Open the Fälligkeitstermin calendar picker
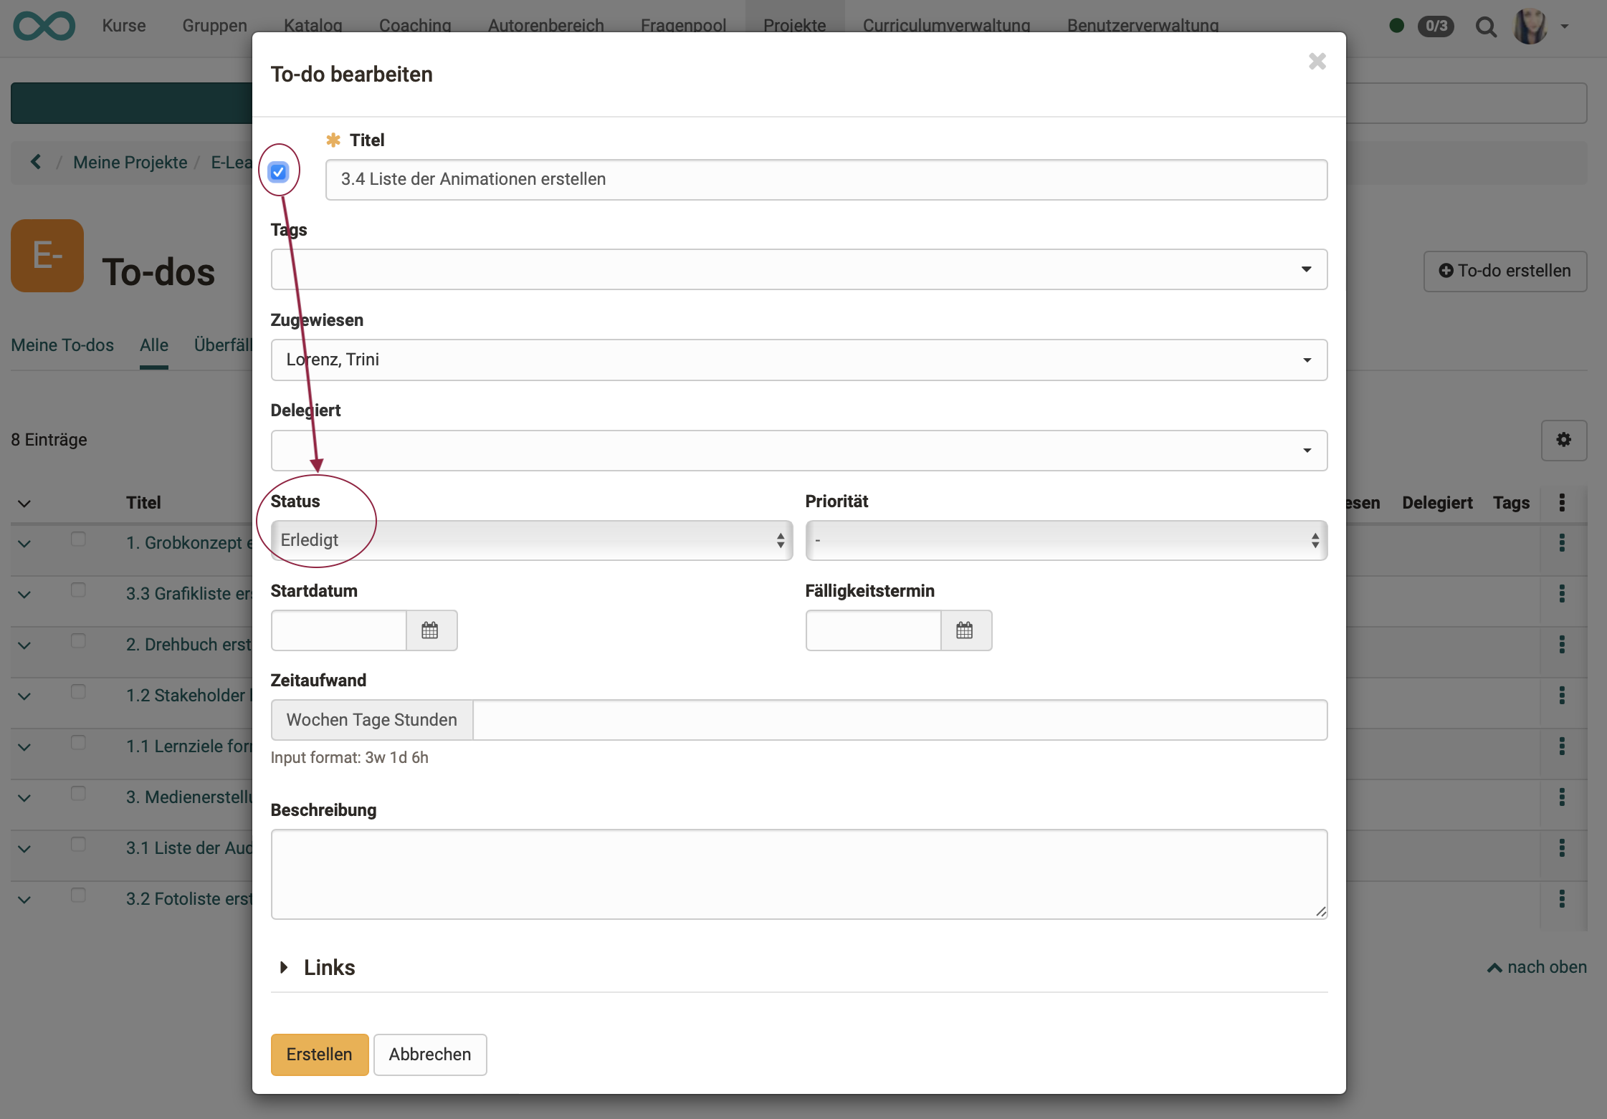The height and width of the screenshot is (1119, 1607). pos(965,630)
